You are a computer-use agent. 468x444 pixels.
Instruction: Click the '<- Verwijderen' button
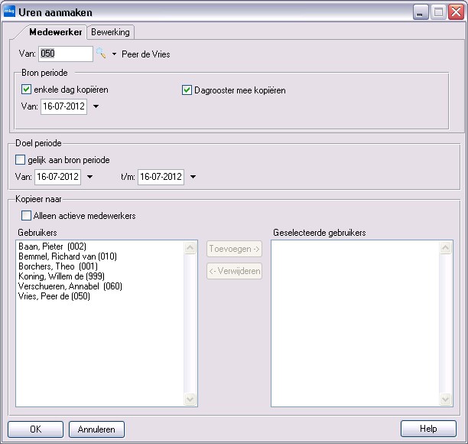tap(234, 271)
